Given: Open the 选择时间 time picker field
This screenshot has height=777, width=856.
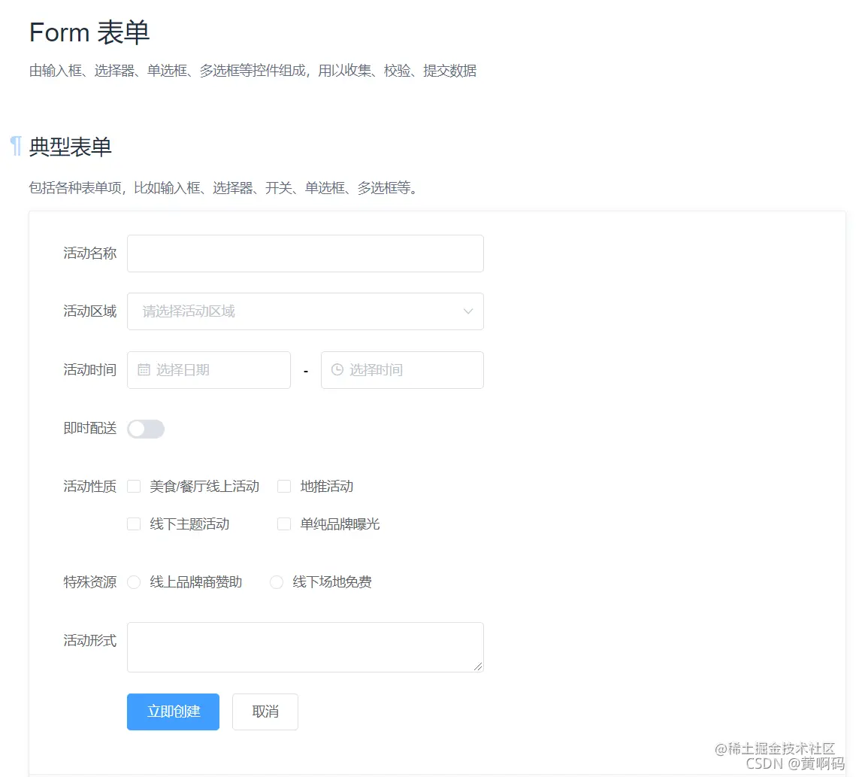Looking at the screenshot, I should pos(402,370).
